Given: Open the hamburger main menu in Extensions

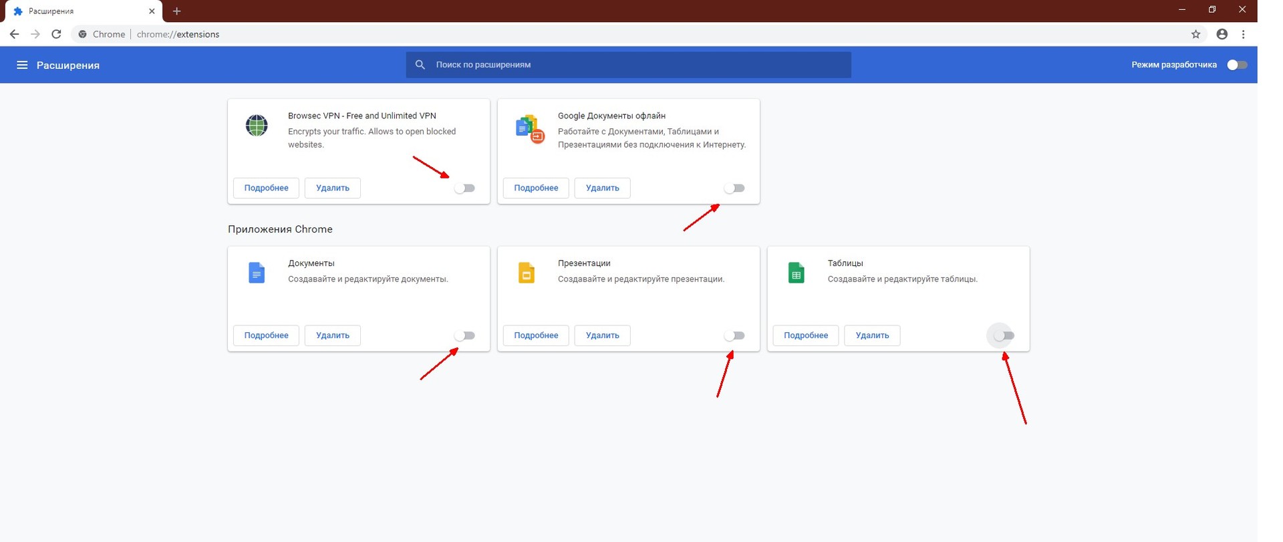Looking at the screenshot, I should click(x=22, y=65).
